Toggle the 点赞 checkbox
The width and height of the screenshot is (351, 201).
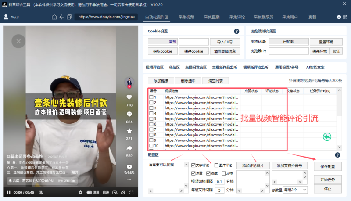point(193,173)
